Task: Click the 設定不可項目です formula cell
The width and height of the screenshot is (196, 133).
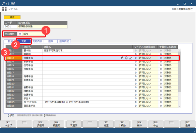Action: pyautogui.click(x=87, y=50)
